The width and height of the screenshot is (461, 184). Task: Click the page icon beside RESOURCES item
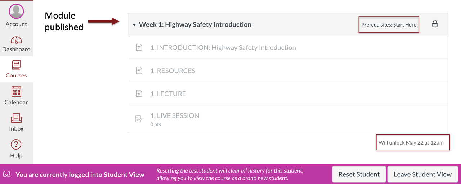[139, 71]
